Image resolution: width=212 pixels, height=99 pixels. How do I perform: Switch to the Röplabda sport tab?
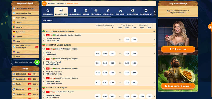click(x=96, y=12)
